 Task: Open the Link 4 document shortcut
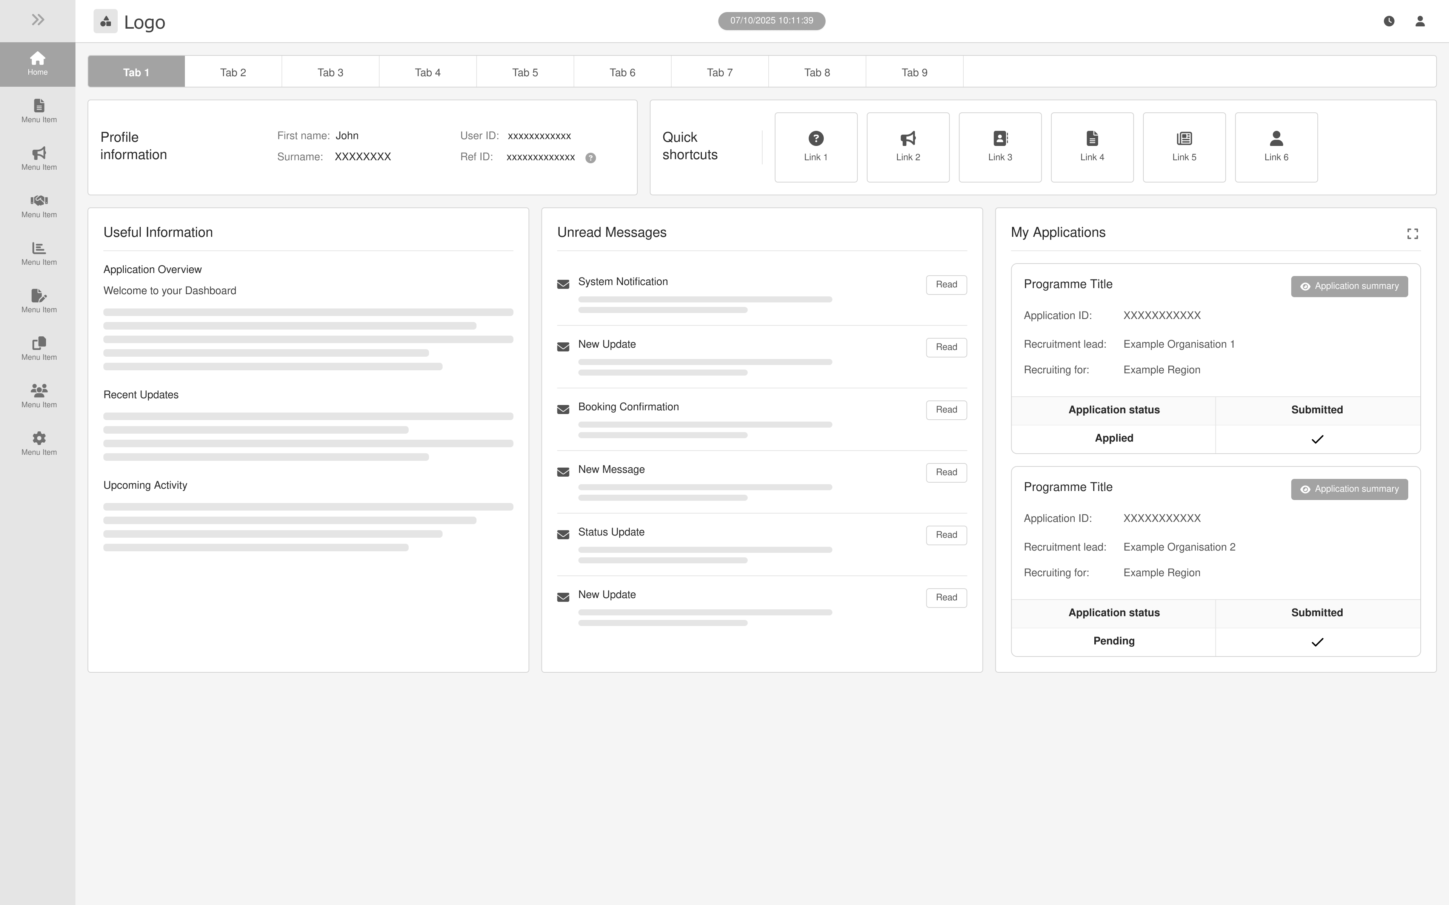pyautogui.click(x=1092, y=147)
